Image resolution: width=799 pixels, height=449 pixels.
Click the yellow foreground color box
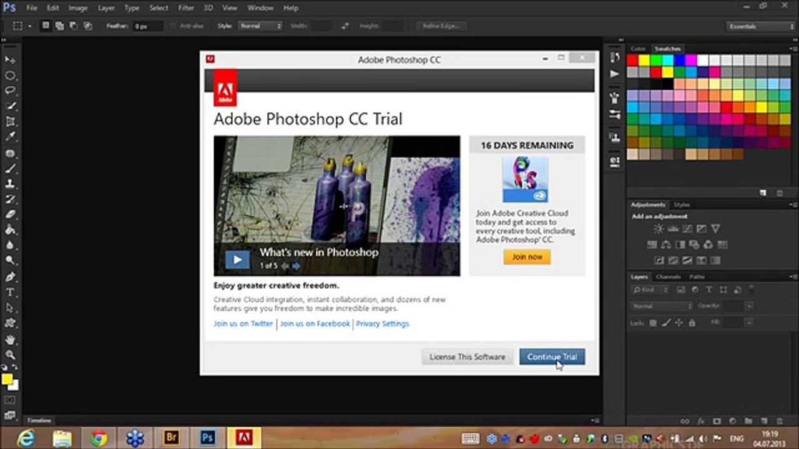pos(7,379)
